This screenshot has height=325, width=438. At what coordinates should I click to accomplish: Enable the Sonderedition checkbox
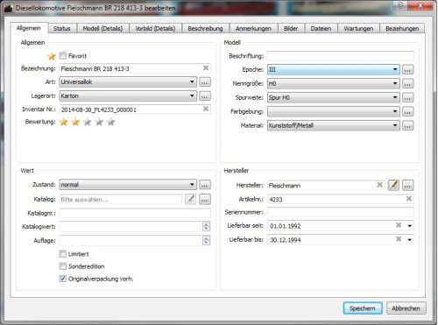tap(63, 266)
